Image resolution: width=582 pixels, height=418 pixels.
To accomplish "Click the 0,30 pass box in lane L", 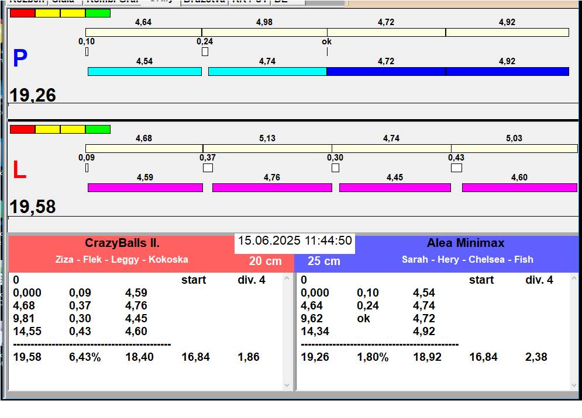I will click(x=336, y=168).
